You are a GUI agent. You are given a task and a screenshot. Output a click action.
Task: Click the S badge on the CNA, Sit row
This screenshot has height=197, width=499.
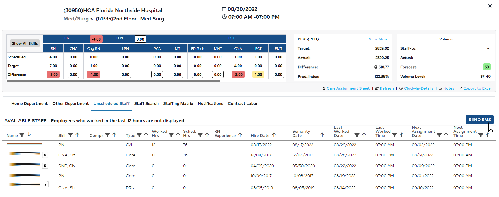tap(45, 155)
